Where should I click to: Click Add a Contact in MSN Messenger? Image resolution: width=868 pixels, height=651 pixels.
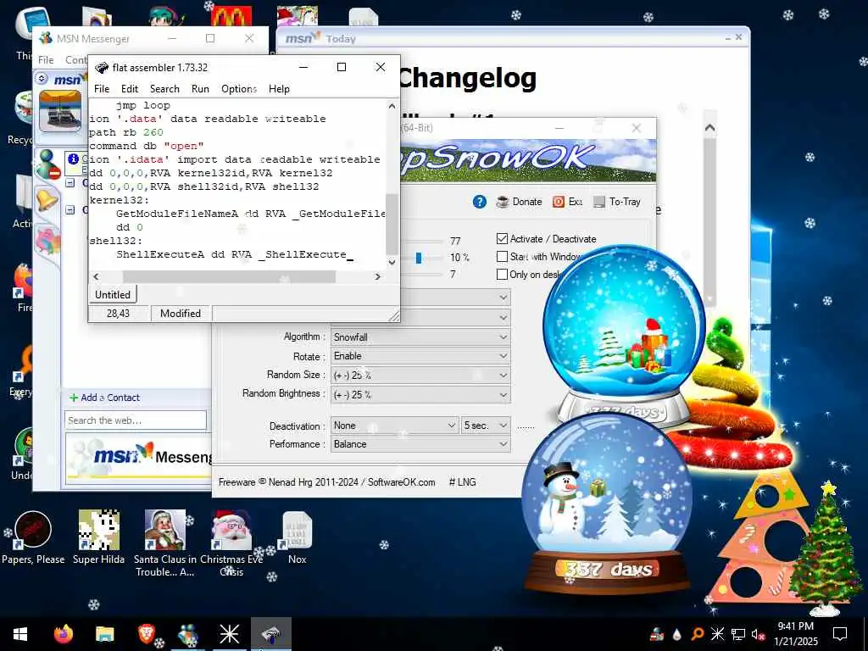pyautogui.click(x=104, y=398)
